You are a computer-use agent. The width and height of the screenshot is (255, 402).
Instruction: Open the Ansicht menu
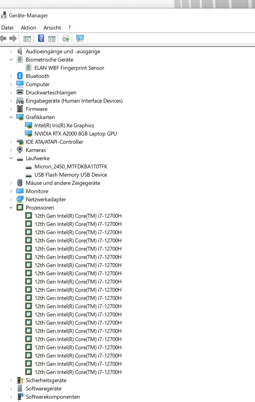52,28
